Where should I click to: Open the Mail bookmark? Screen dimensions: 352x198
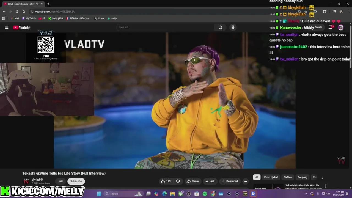(15, 18)
